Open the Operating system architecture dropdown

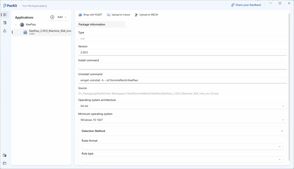pyautogui.click(x=182, y=106)
